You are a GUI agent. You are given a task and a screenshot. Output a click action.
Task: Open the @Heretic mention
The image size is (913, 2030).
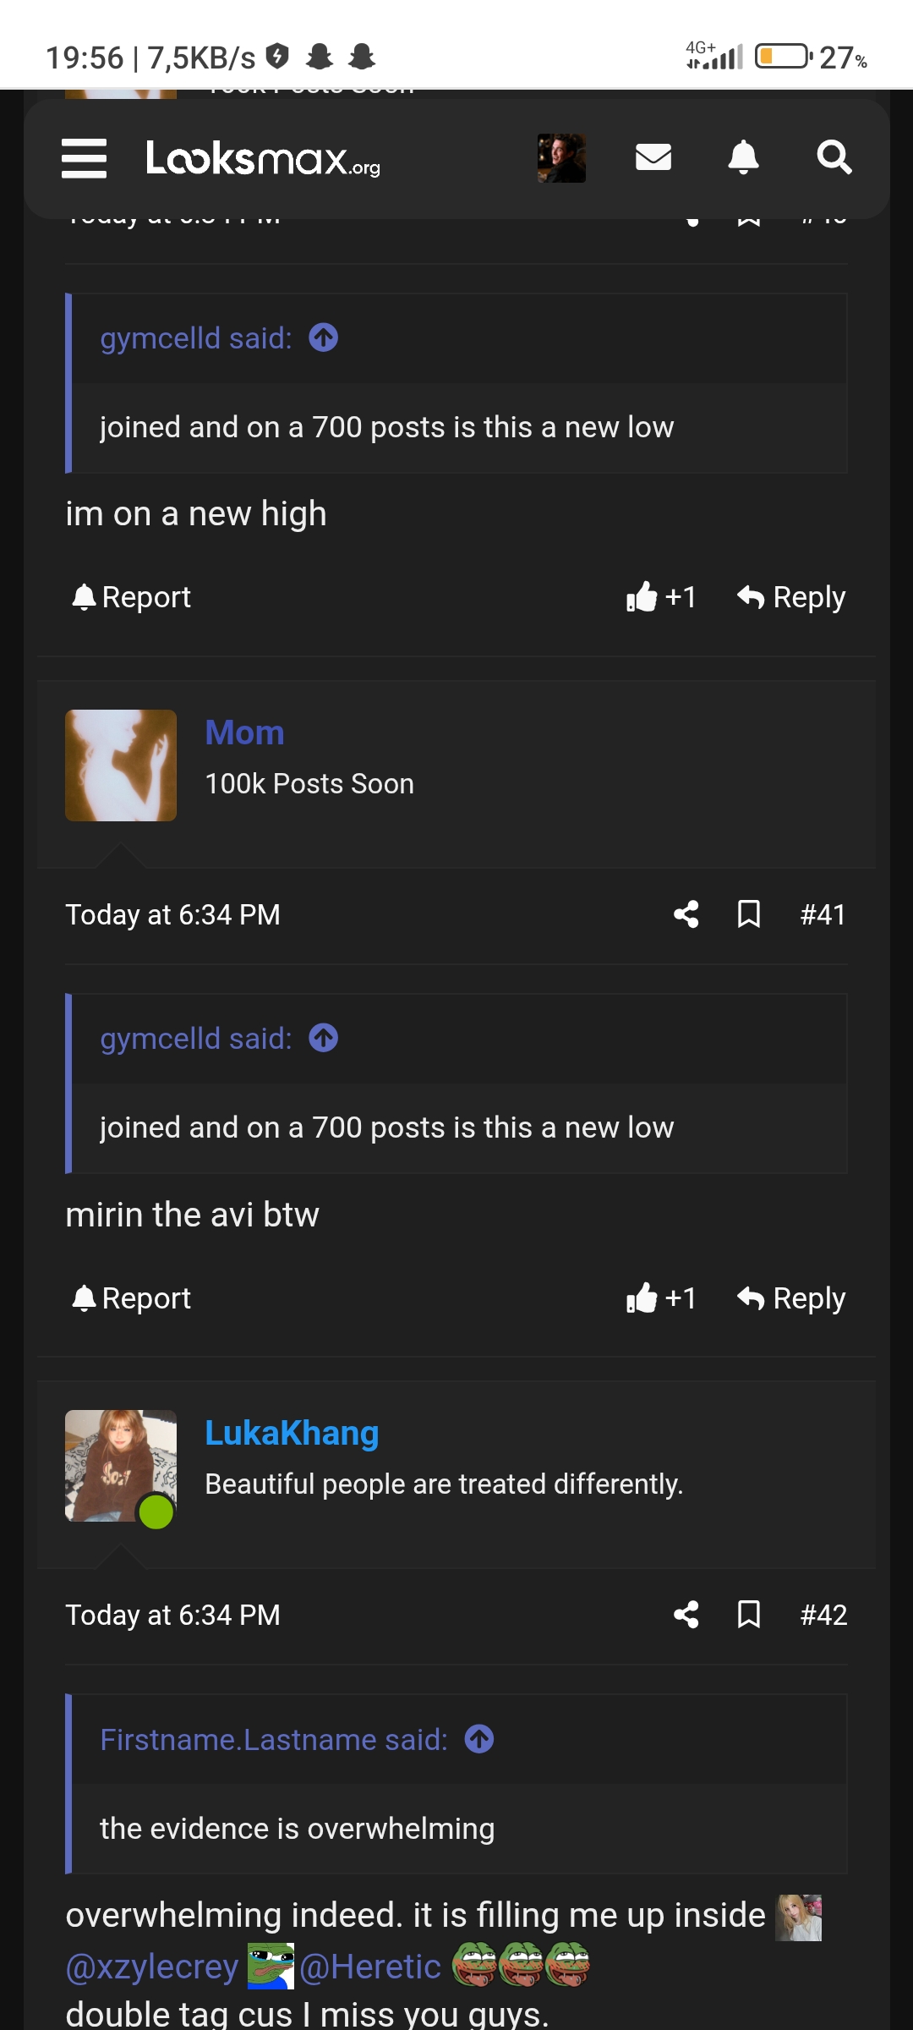pos(370,1967)
